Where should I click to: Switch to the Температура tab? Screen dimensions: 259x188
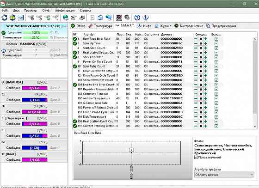tap(100, 26)
